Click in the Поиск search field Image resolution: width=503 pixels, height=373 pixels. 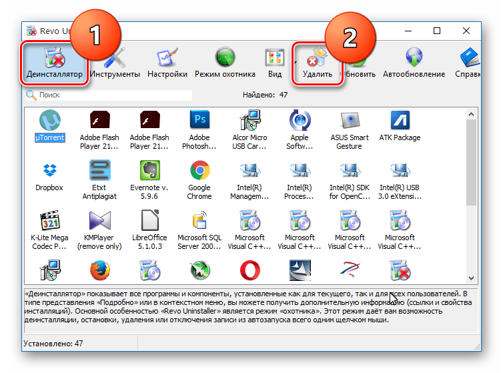(109, 95)
